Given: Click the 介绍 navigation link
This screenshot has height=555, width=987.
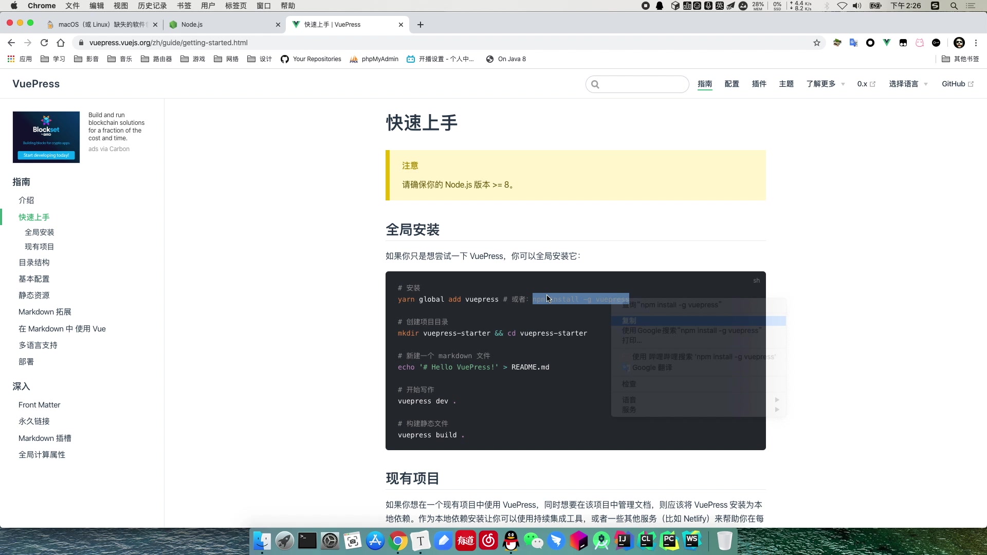Looking at the screenshot, I should (26, 200).
